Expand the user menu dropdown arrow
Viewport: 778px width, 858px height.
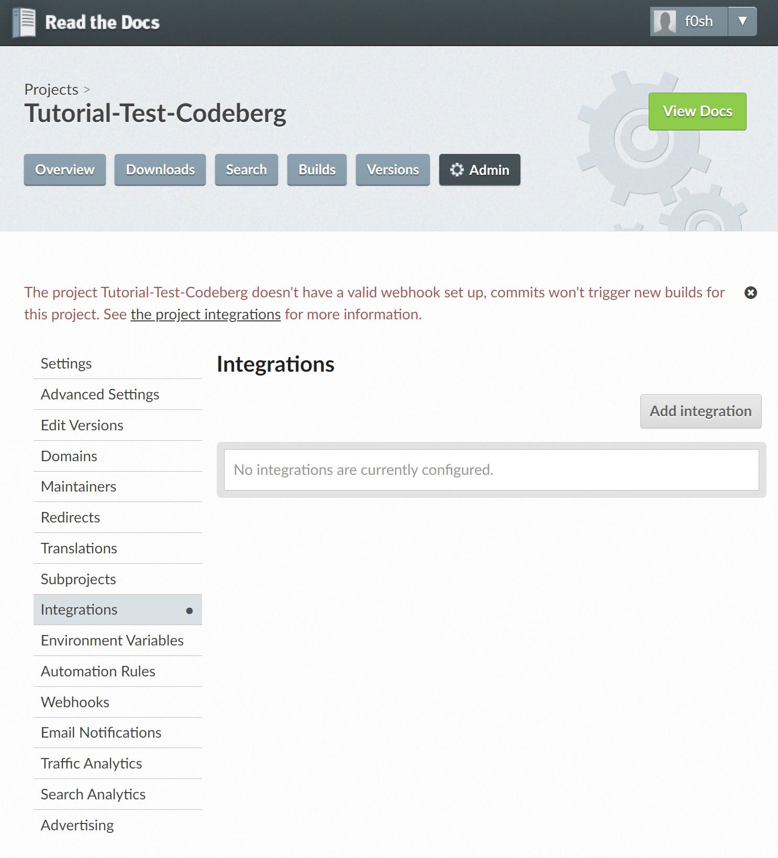tap(742, 21)
